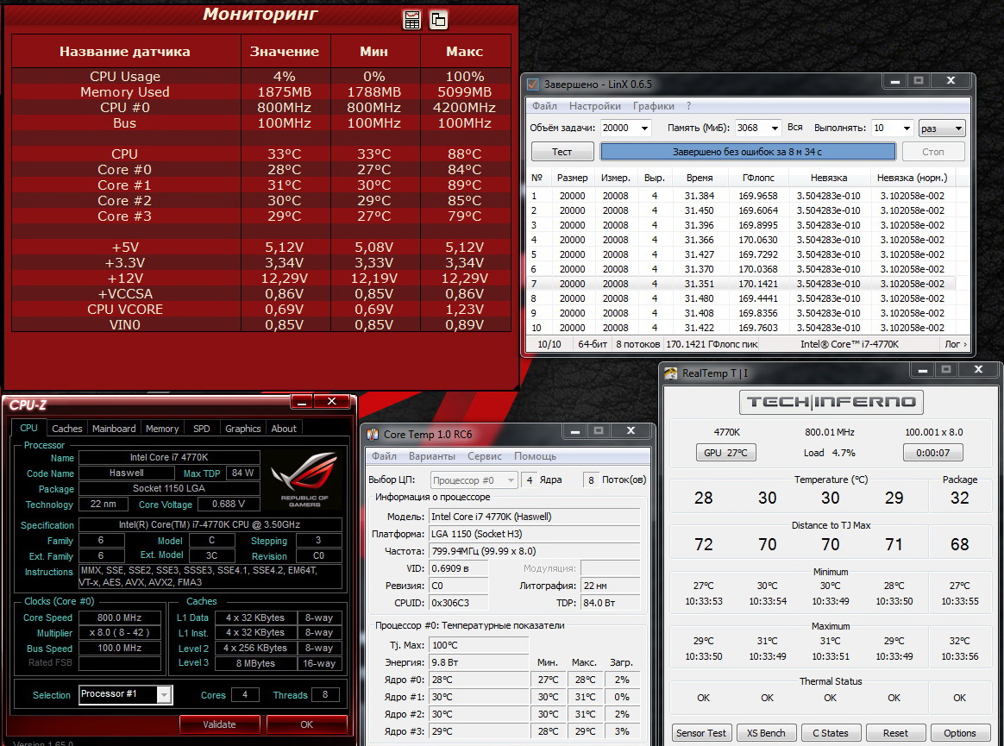Maximize the LinX window
Image resolution: width=1004 pixels, height=746 pixels.
[919, 81]
